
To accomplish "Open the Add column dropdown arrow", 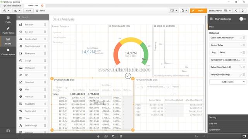I will coord(244,82).
